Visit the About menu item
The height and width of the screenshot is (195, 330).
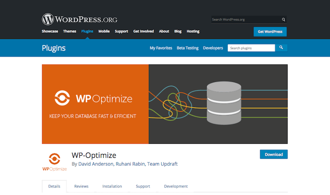(164, 31)
